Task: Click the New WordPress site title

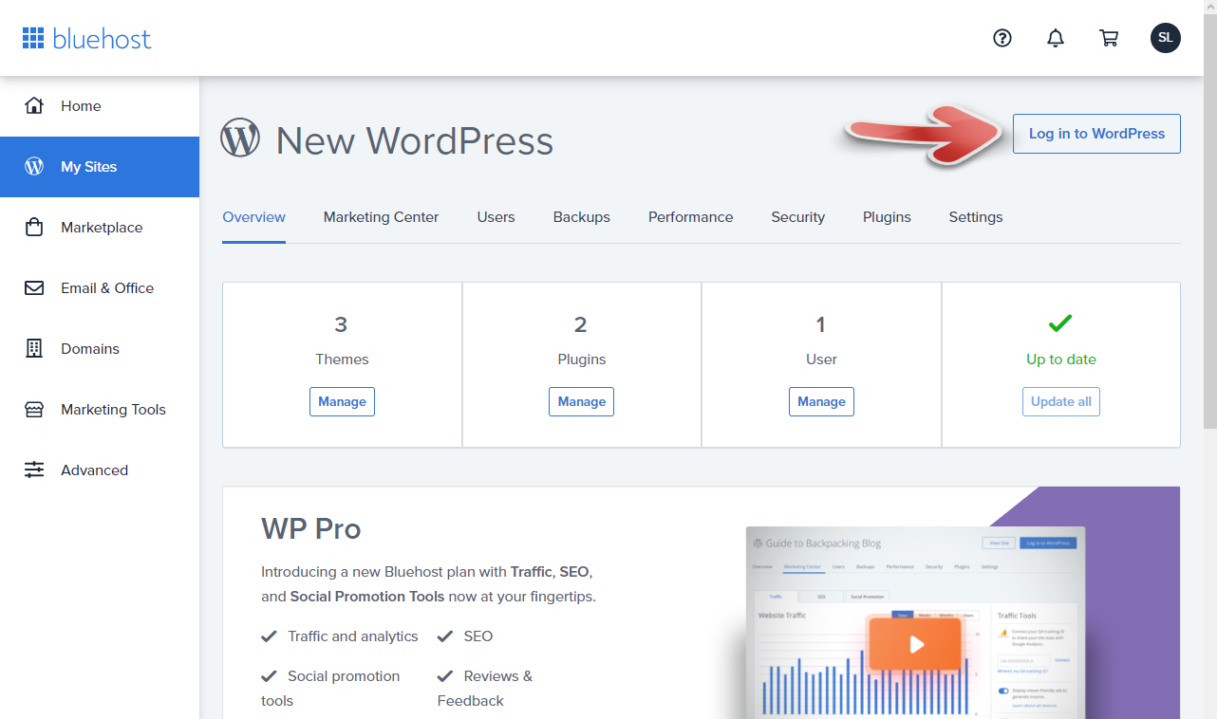Action: click(415, 140)
